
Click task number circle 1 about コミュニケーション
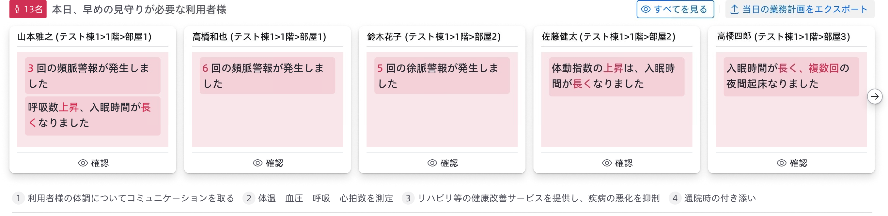18,198
